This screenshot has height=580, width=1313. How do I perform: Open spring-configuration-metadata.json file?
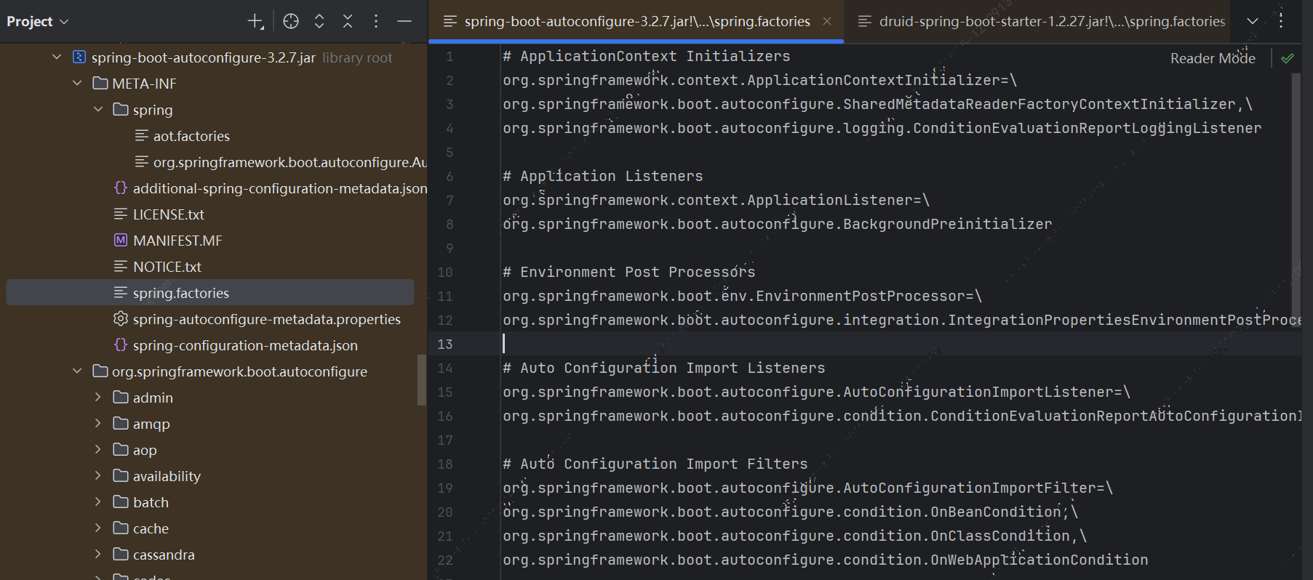(x=245, y=345)
